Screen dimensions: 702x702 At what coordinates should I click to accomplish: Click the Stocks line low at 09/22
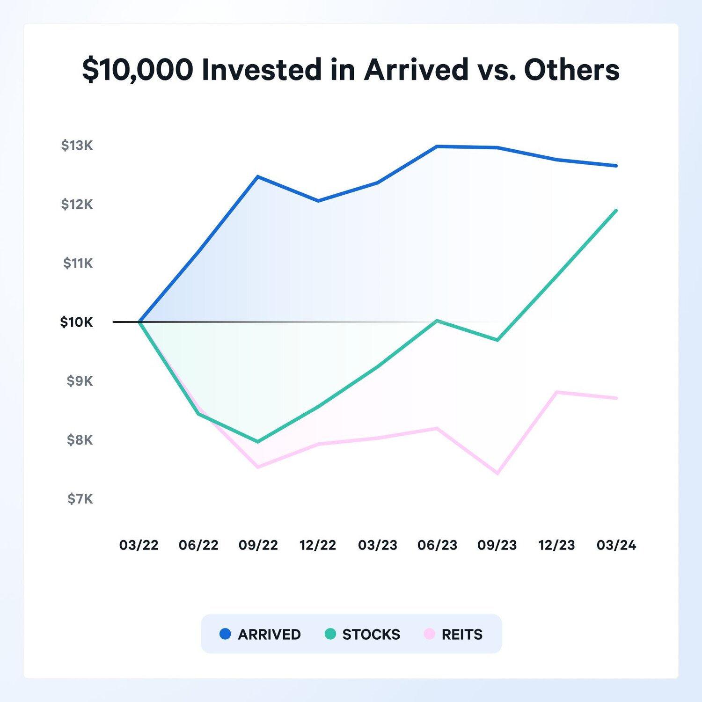point(258,441)
